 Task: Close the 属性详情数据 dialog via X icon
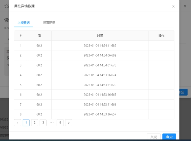tap(173, 6)
